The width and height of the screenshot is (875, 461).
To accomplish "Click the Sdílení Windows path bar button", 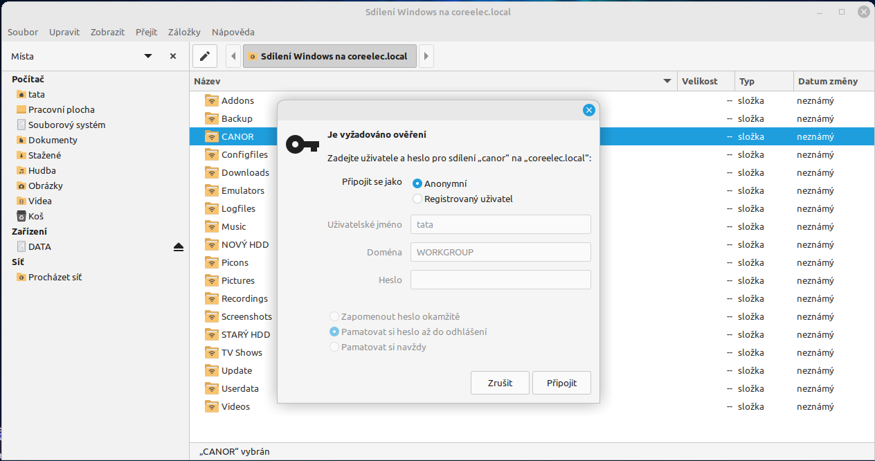I will point(330,56).
